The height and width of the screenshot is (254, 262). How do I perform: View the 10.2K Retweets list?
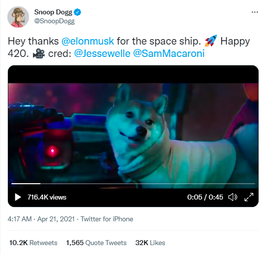coord(33,243)
